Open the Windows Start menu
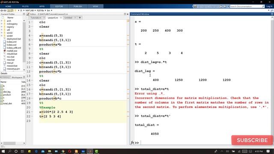 [3, 151]
